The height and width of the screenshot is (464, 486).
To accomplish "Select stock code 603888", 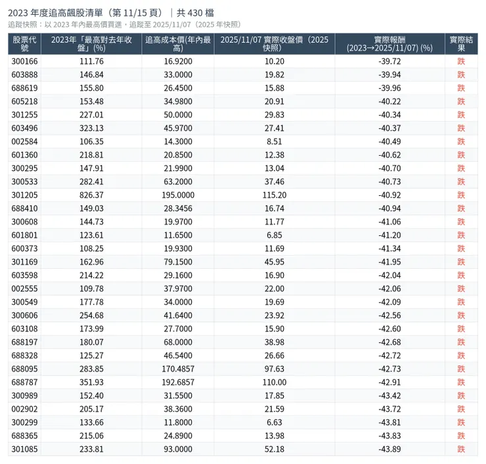I will tap(24, 75).
